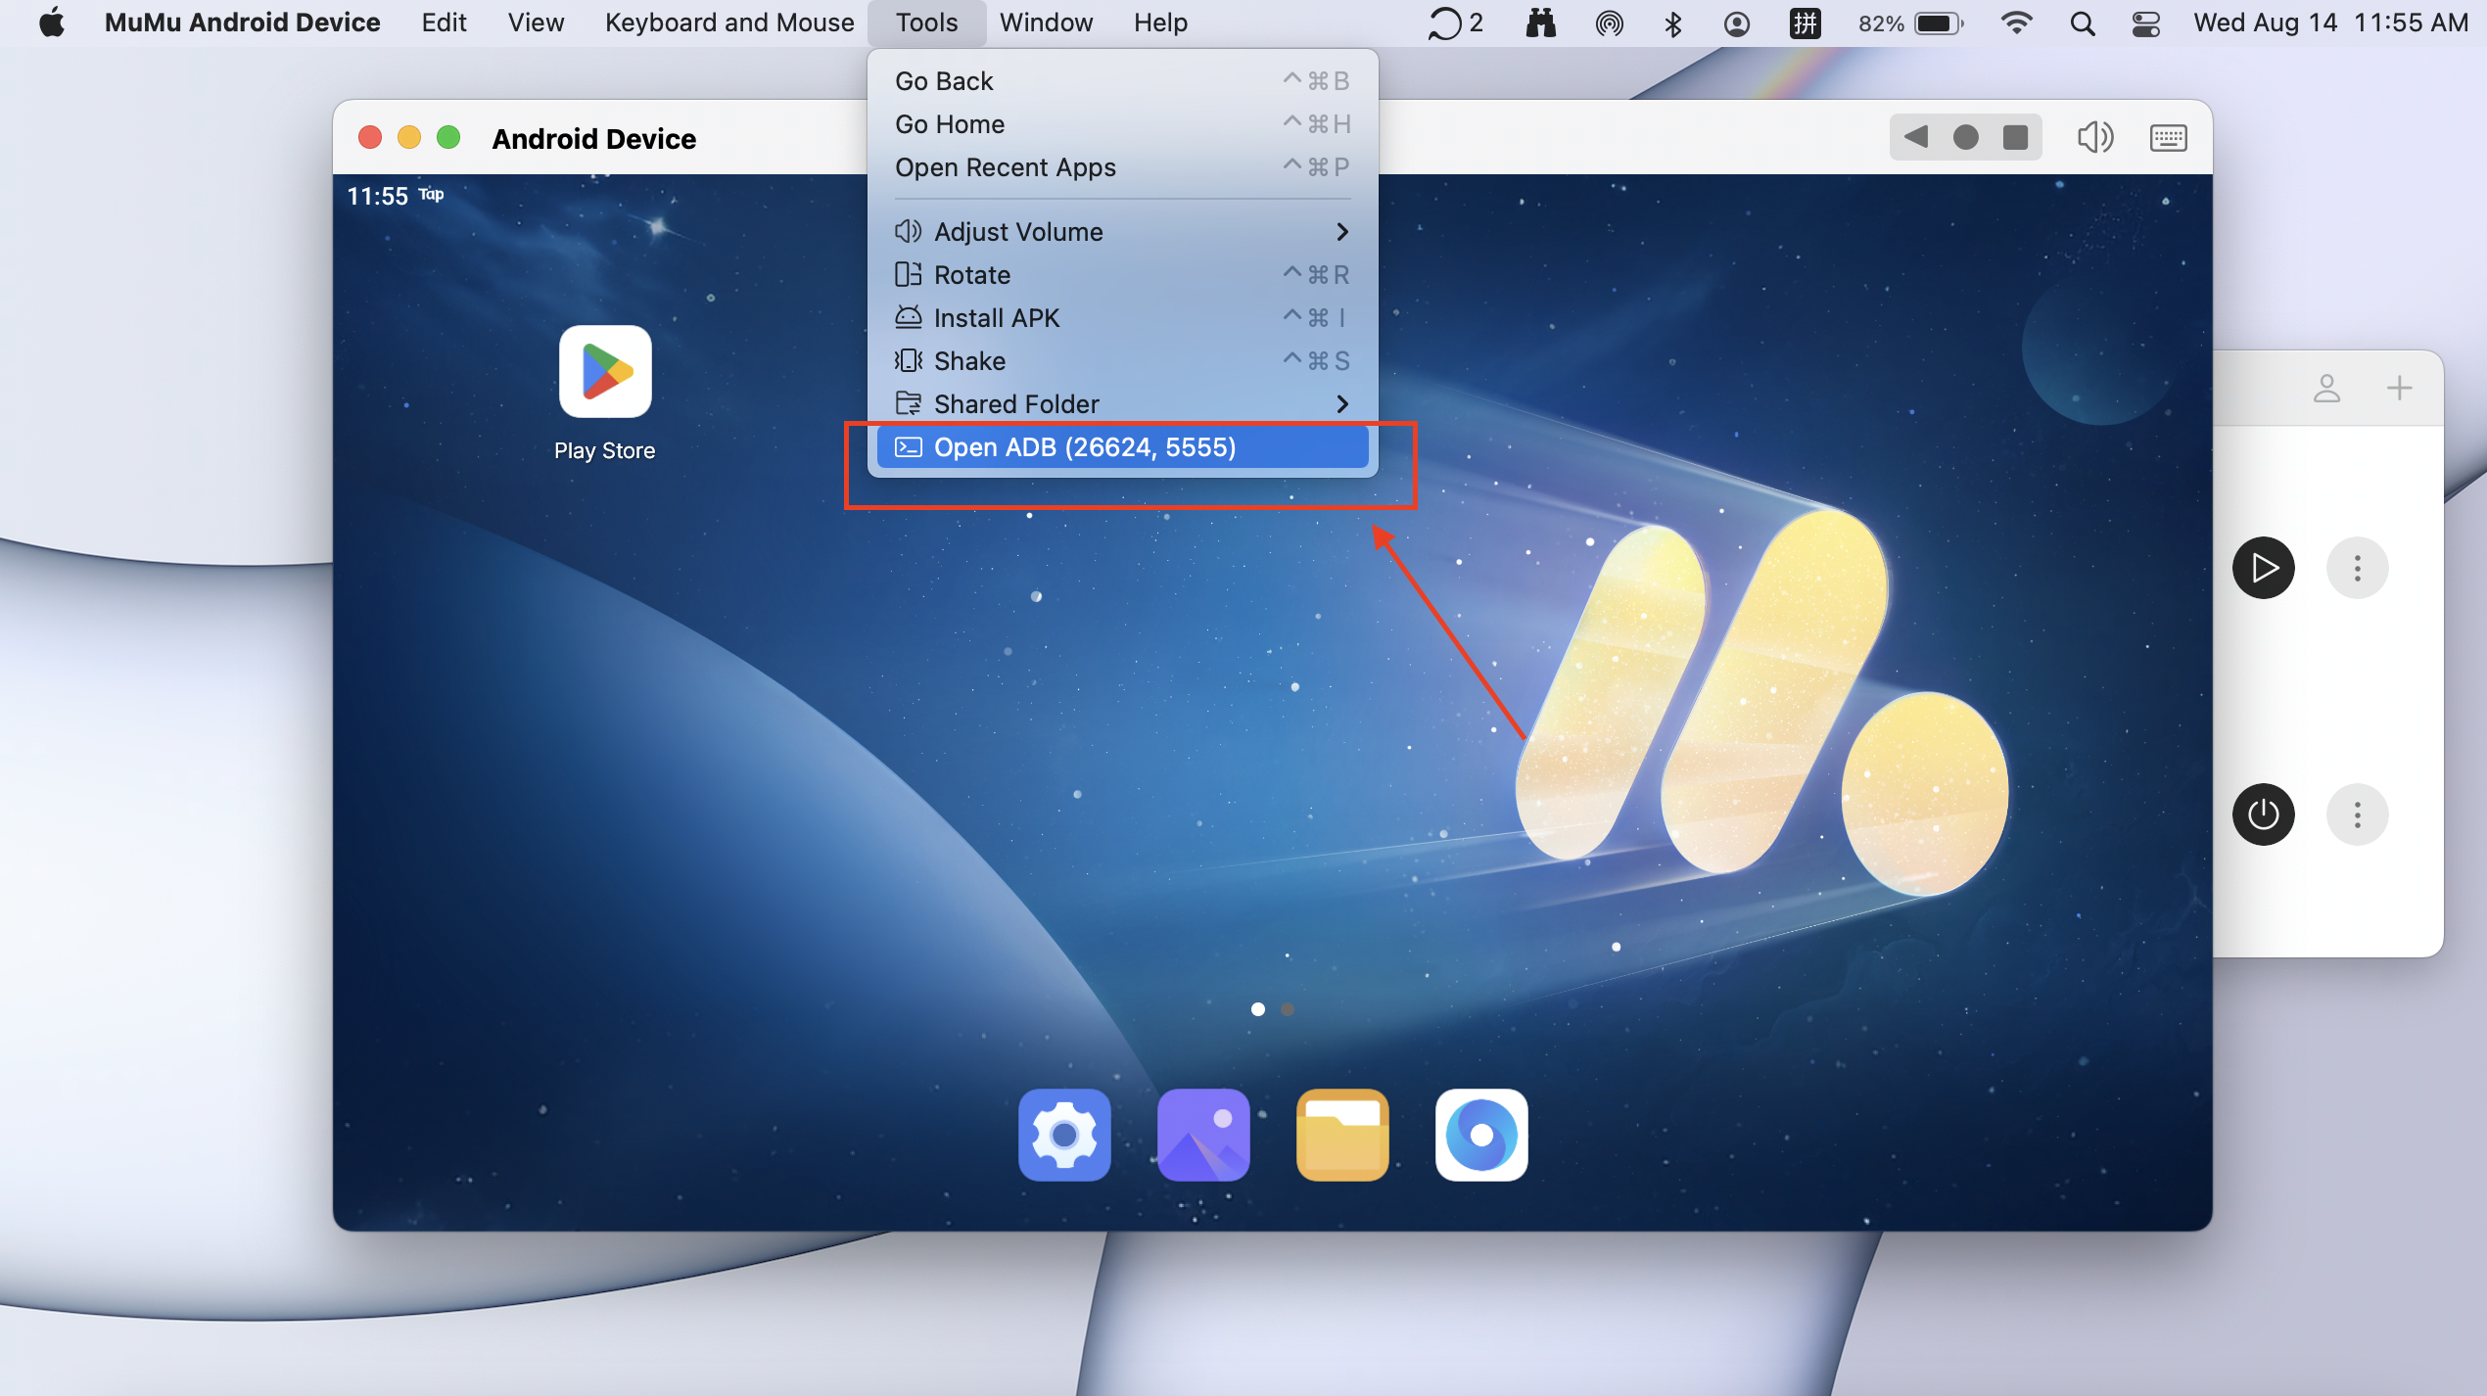2487x1396 pixels.
Task: Click the speaker volume icon in title bar
Action: [x=2095, y=137]
